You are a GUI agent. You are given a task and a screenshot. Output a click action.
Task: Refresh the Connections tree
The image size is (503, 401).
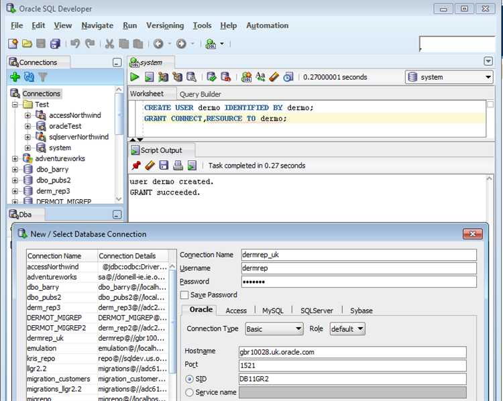29,77
